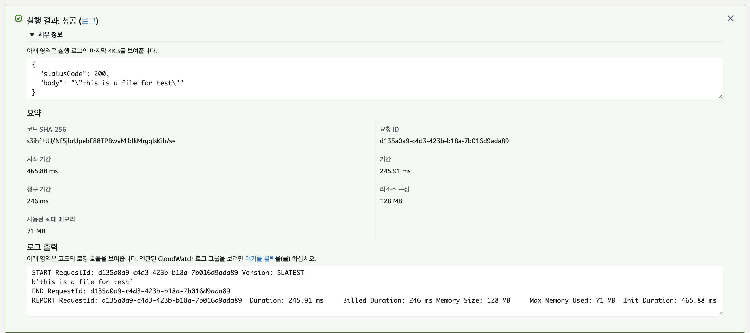Viewport: 750px width, 333px height.
Task: Click the statusCode line in response
Action: (74, 74)
